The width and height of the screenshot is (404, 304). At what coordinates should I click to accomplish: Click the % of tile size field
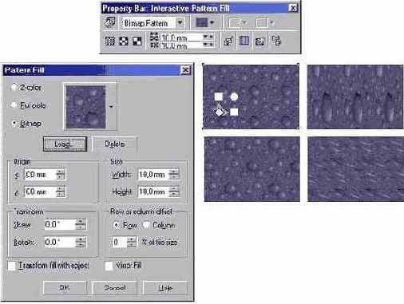click(x=119, y=242)
